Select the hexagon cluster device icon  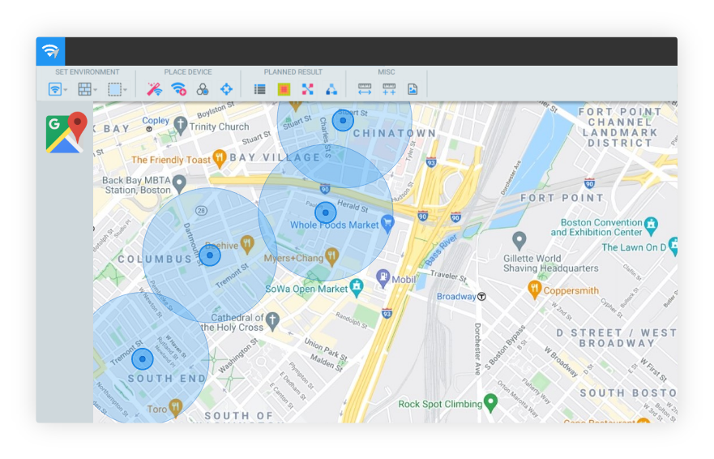click(202, 89)
